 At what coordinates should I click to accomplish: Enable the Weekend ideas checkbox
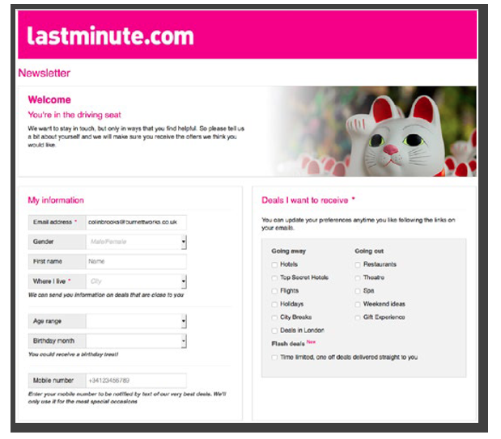(358, 304)
